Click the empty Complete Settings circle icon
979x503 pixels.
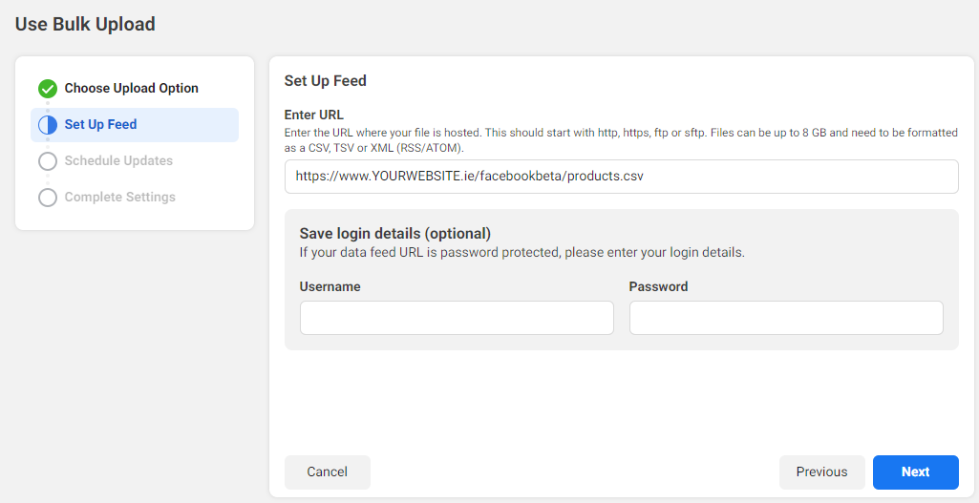[48, 198]
